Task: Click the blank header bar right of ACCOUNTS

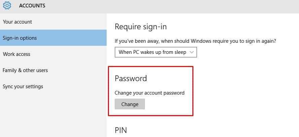Action: tap(168, 6)
